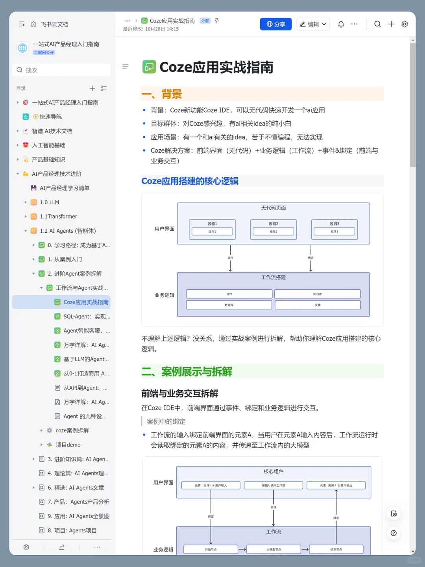This screenshot has width=425, height=567.
Task: Open 一站式AI产品经理入门指南 knowledge base title
Action: [66, 44]
